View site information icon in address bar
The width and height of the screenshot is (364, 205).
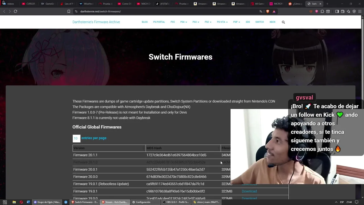click(x=76, y=11)
